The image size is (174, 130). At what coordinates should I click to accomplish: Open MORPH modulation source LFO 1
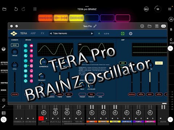(x=69, y=94)
